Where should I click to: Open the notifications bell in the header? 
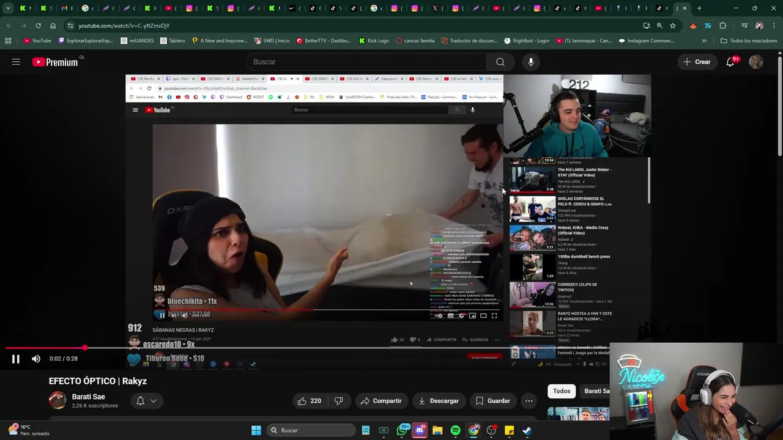pos(730,62)
